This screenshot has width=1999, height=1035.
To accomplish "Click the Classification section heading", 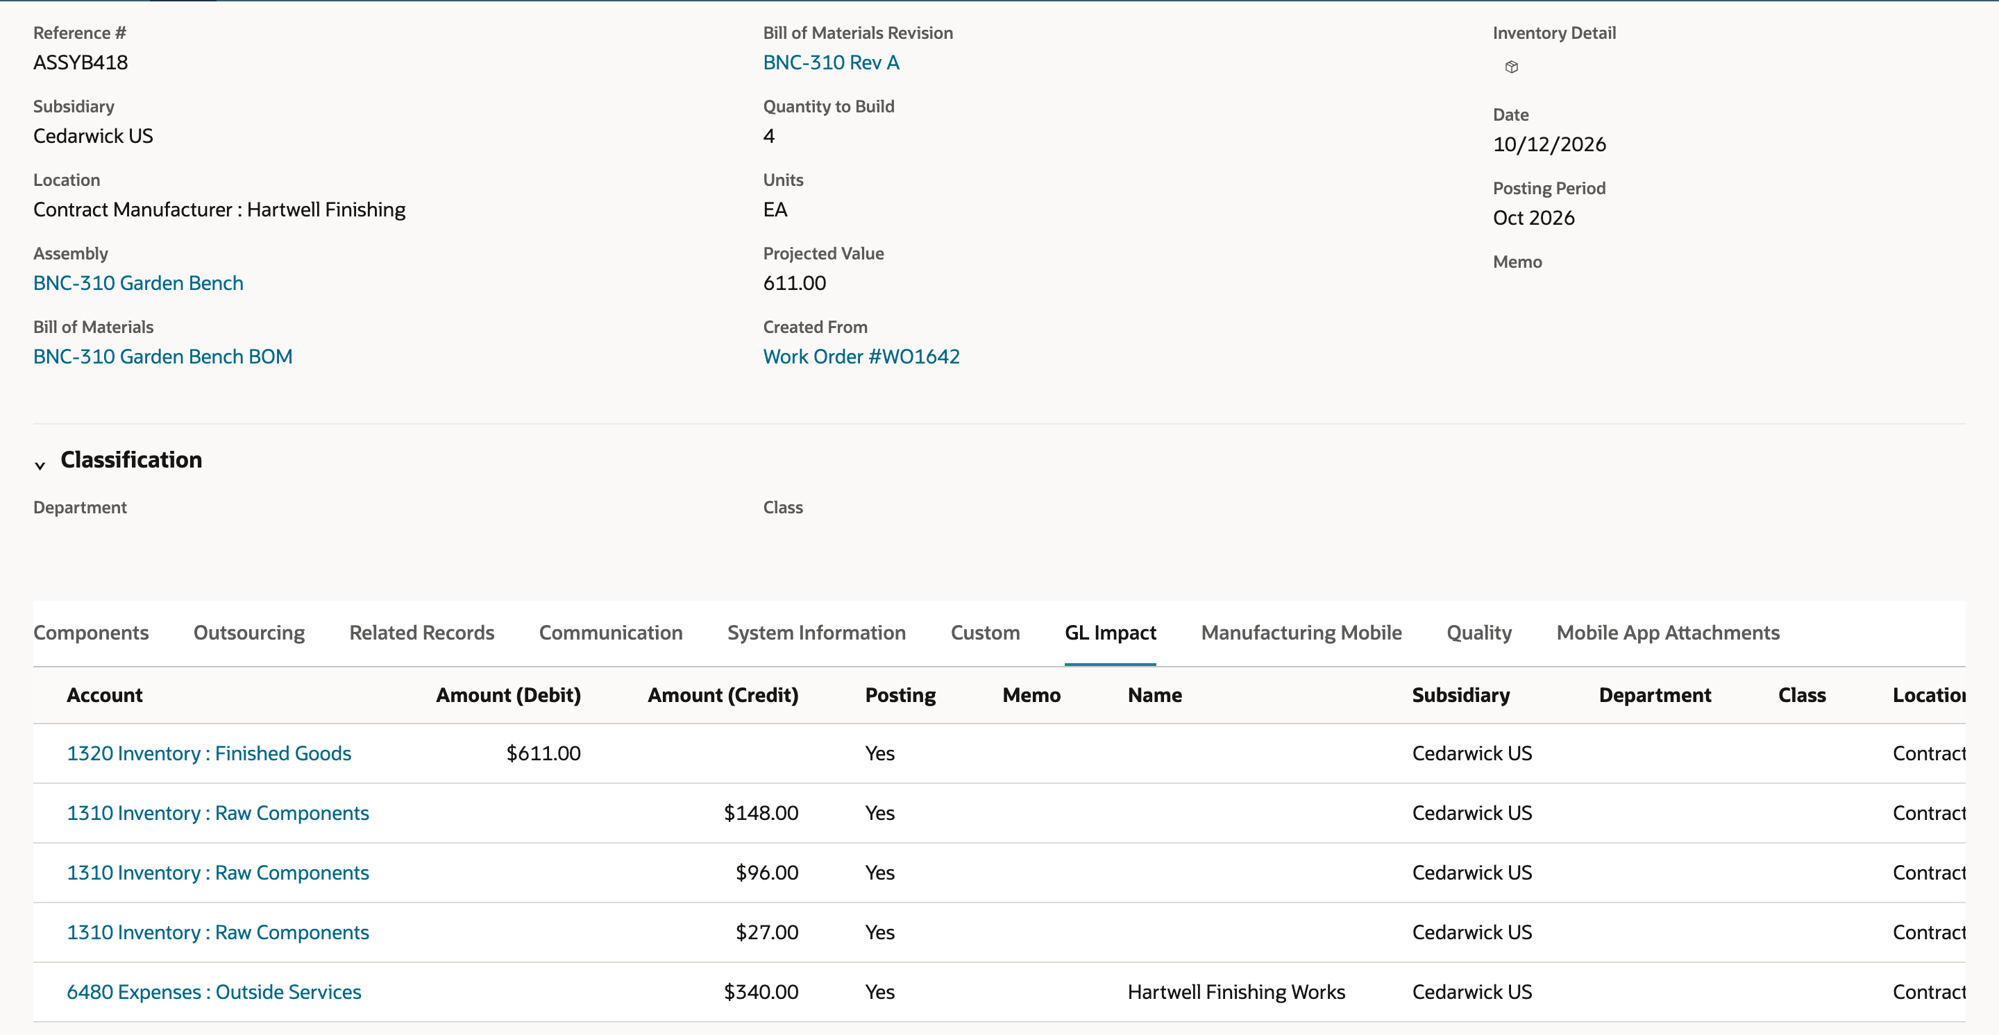I will click(131, 460).
